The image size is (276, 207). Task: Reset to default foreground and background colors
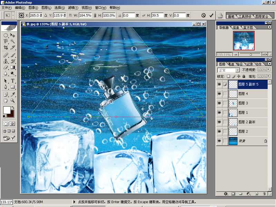coord(4,116)
